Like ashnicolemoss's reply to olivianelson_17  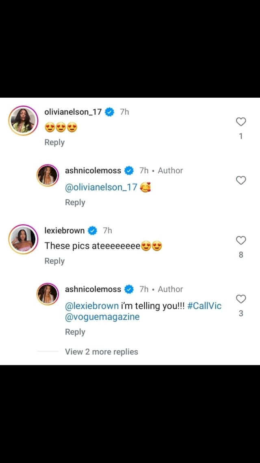pos(241,180)
